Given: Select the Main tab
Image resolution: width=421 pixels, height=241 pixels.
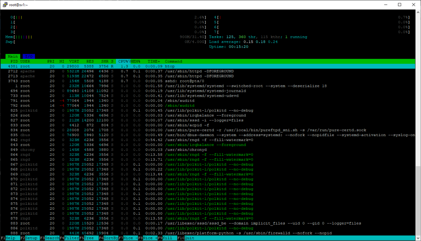Looking at the screenshot, I should [x=13, y=56].
